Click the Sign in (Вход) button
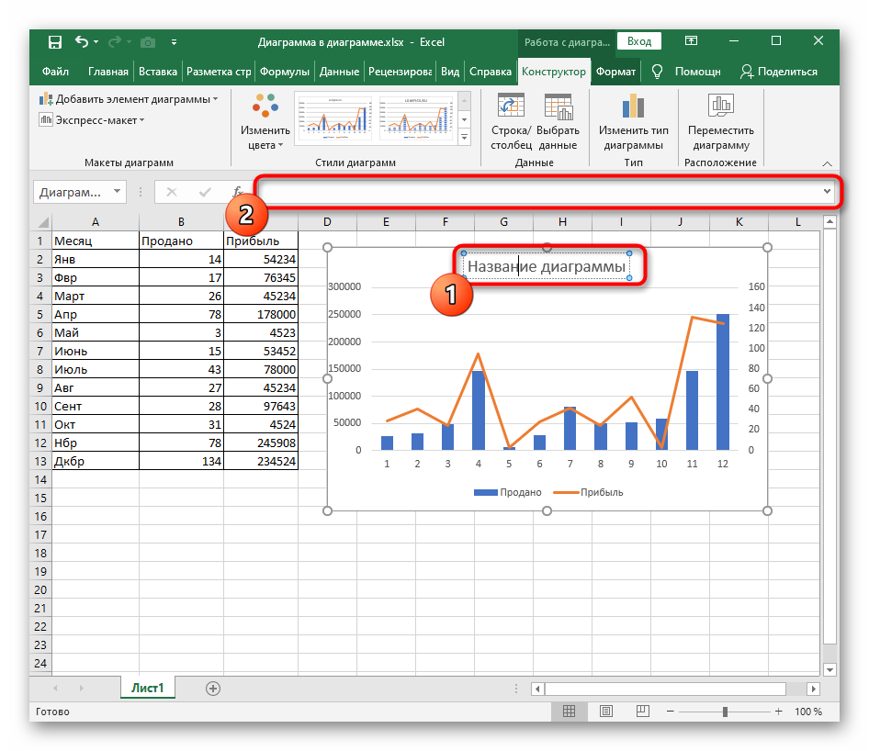Viewport: 869px width, 751px height. tap(639, 42)
